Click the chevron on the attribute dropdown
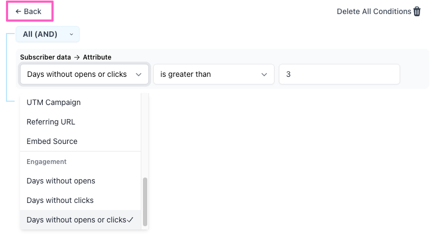The image size is (431, 243). (139, 75)
